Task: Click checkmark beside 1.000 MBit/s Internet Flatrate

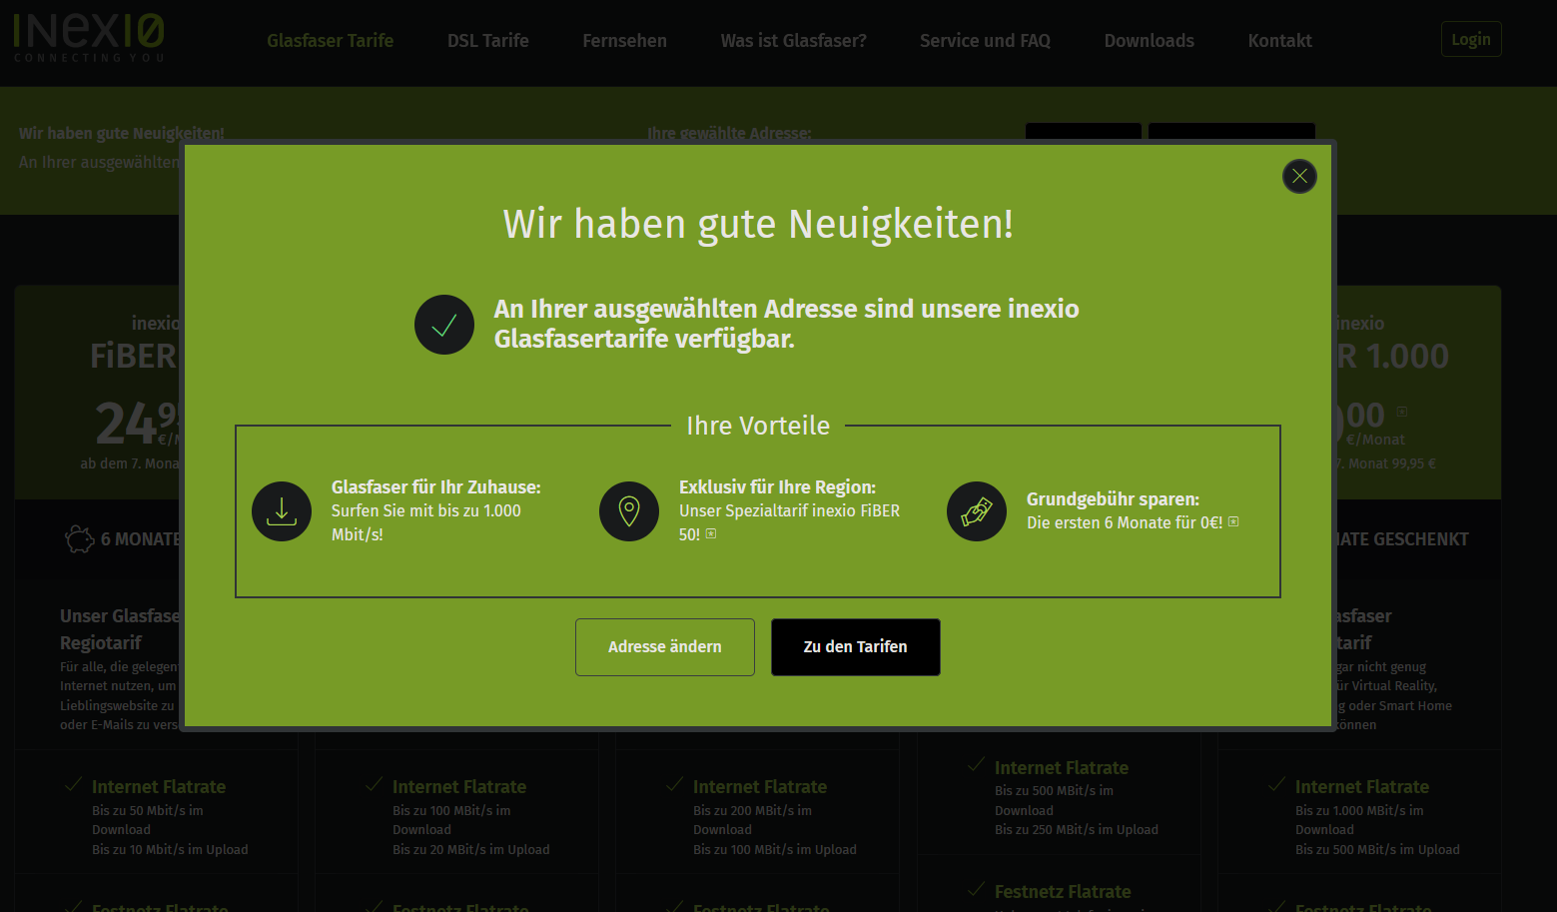Action: pos(1276,785)
